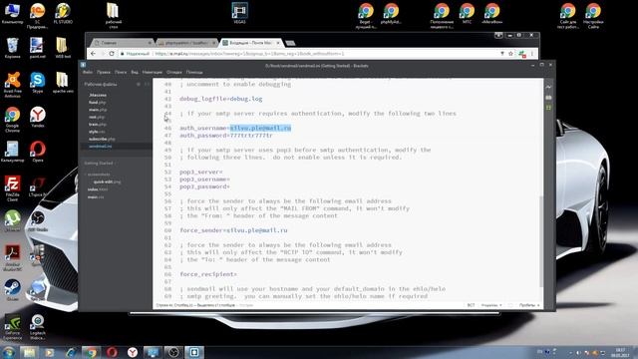Open uTorrent desktop icon
Viewport: 638px width, 359px height.
[x=12, y=221]
